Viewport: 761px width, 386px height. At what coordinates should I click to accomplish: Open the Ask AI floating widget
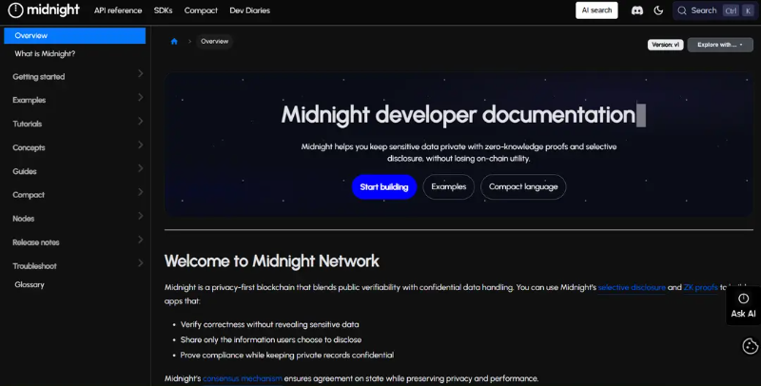point(743,306)
